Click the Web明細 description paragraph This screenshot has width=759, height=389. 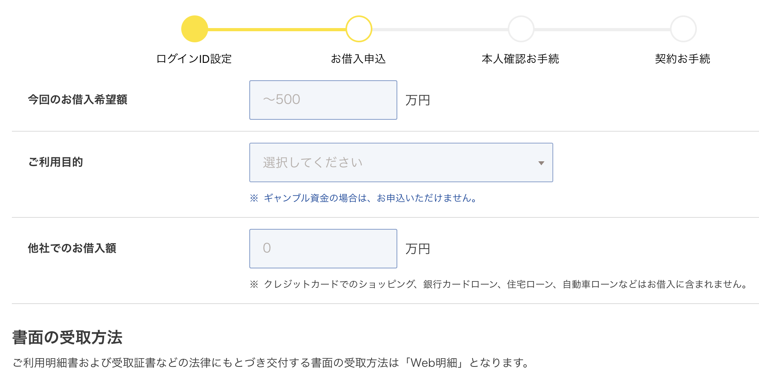click(271, 363)
